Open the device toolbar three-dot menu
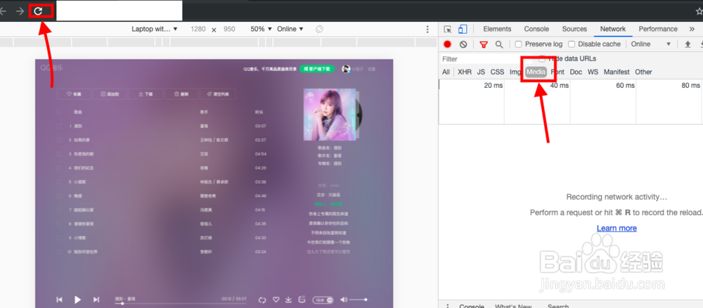This screenshot has height=308, width=703. tap(427, 29)
